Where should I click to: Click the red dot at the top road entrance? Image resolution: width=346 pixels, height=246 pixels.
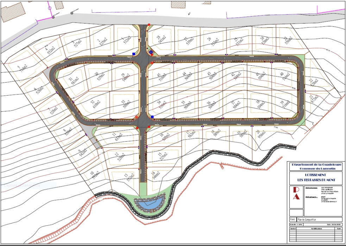(149, 25)
